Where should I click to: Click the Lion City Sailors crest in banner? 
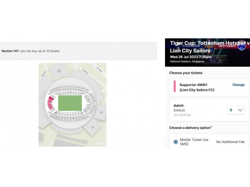coord(242,45)
